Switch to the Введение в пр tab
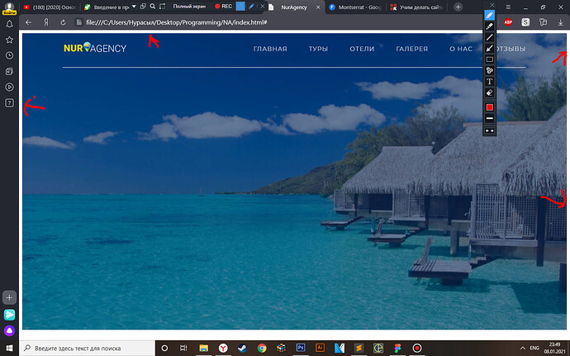Image resolution: width=570 pixels, height=356 pixels. [106, 7]
